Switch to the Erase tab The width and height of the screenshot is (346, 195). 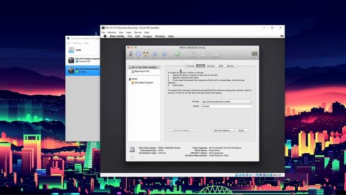(x=201, y=66)
